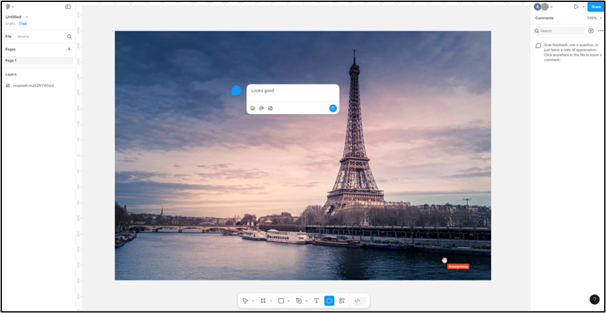This screenshot has width=606, height=313.
Task: Select the Move tool in the bottom toolbar
Action: pyautogui.click(x=245, y=301)
